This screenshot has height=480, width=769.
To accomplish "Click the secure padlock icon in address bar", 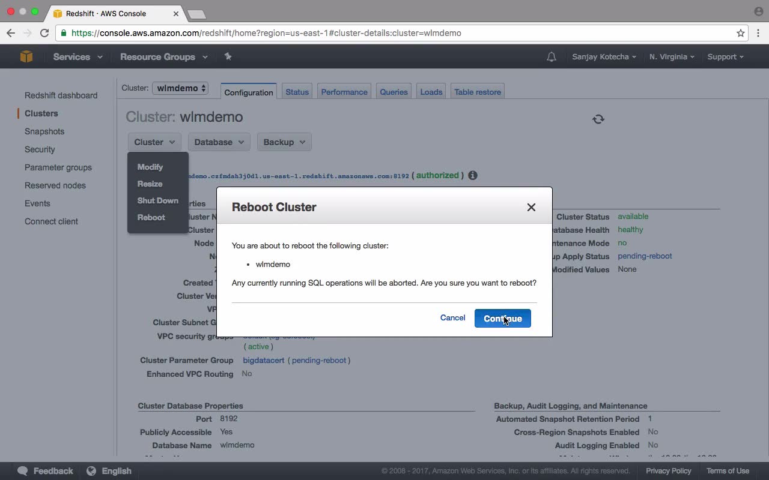I will (64, 33).
